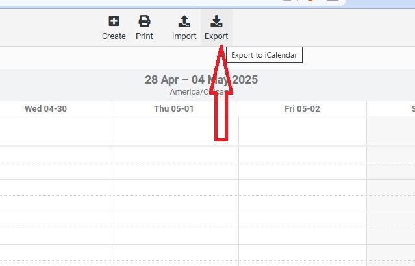Image resolution: width=415 pixels, height=266 pixels.
Task: Click the Export text label
Action: (x=216, y=36)
